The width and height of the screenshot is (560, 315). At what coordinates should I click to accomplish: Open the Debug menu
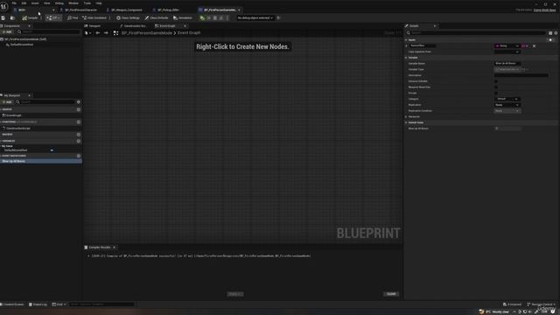tap(59, 3)
